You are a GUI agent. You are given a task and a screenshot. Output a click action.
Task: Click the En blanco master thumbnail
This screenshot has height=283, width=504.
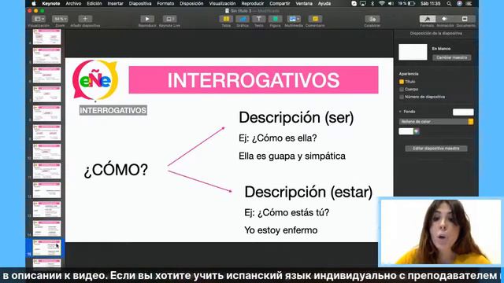point(413,52)
